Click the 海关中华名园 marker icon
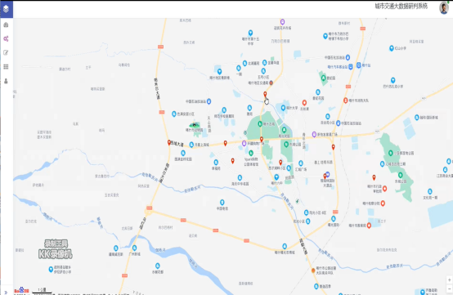 tap(240, 177)
